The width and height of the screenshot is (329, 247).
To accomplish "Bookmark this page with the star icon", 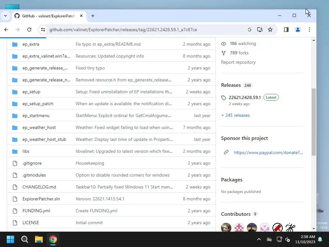I will pos(270,30).
